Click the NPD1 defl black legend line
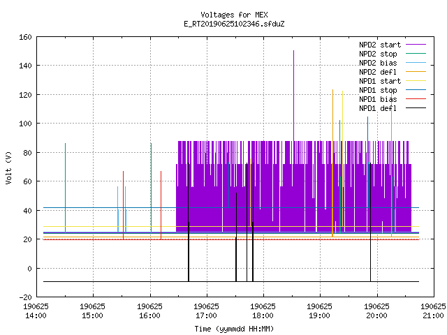Viewport: 447px width, 335px height. (416, 108)
